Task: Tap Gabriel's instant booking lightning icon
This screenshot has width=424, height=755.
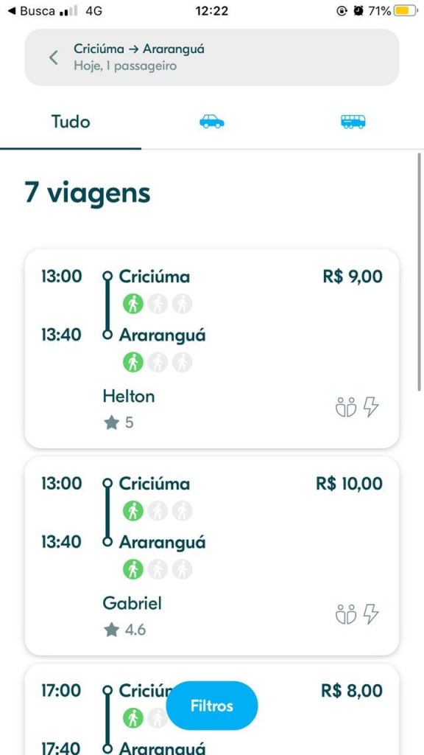Action: [x=371, y=614]
